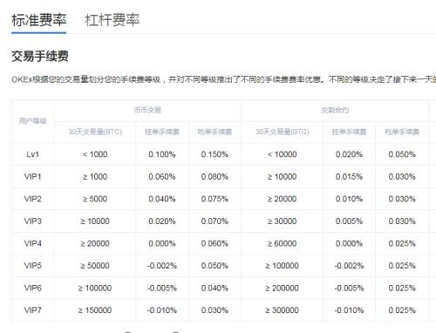Select the VIP1 level row label
Screen dimensions: 436x333
(x=32, y=177)
